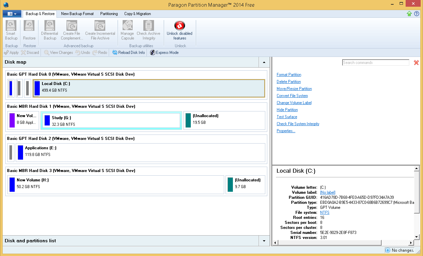Screen dimensions: 423x256
Task: Open the Manage Capsule utility
Action: point(127,30)
